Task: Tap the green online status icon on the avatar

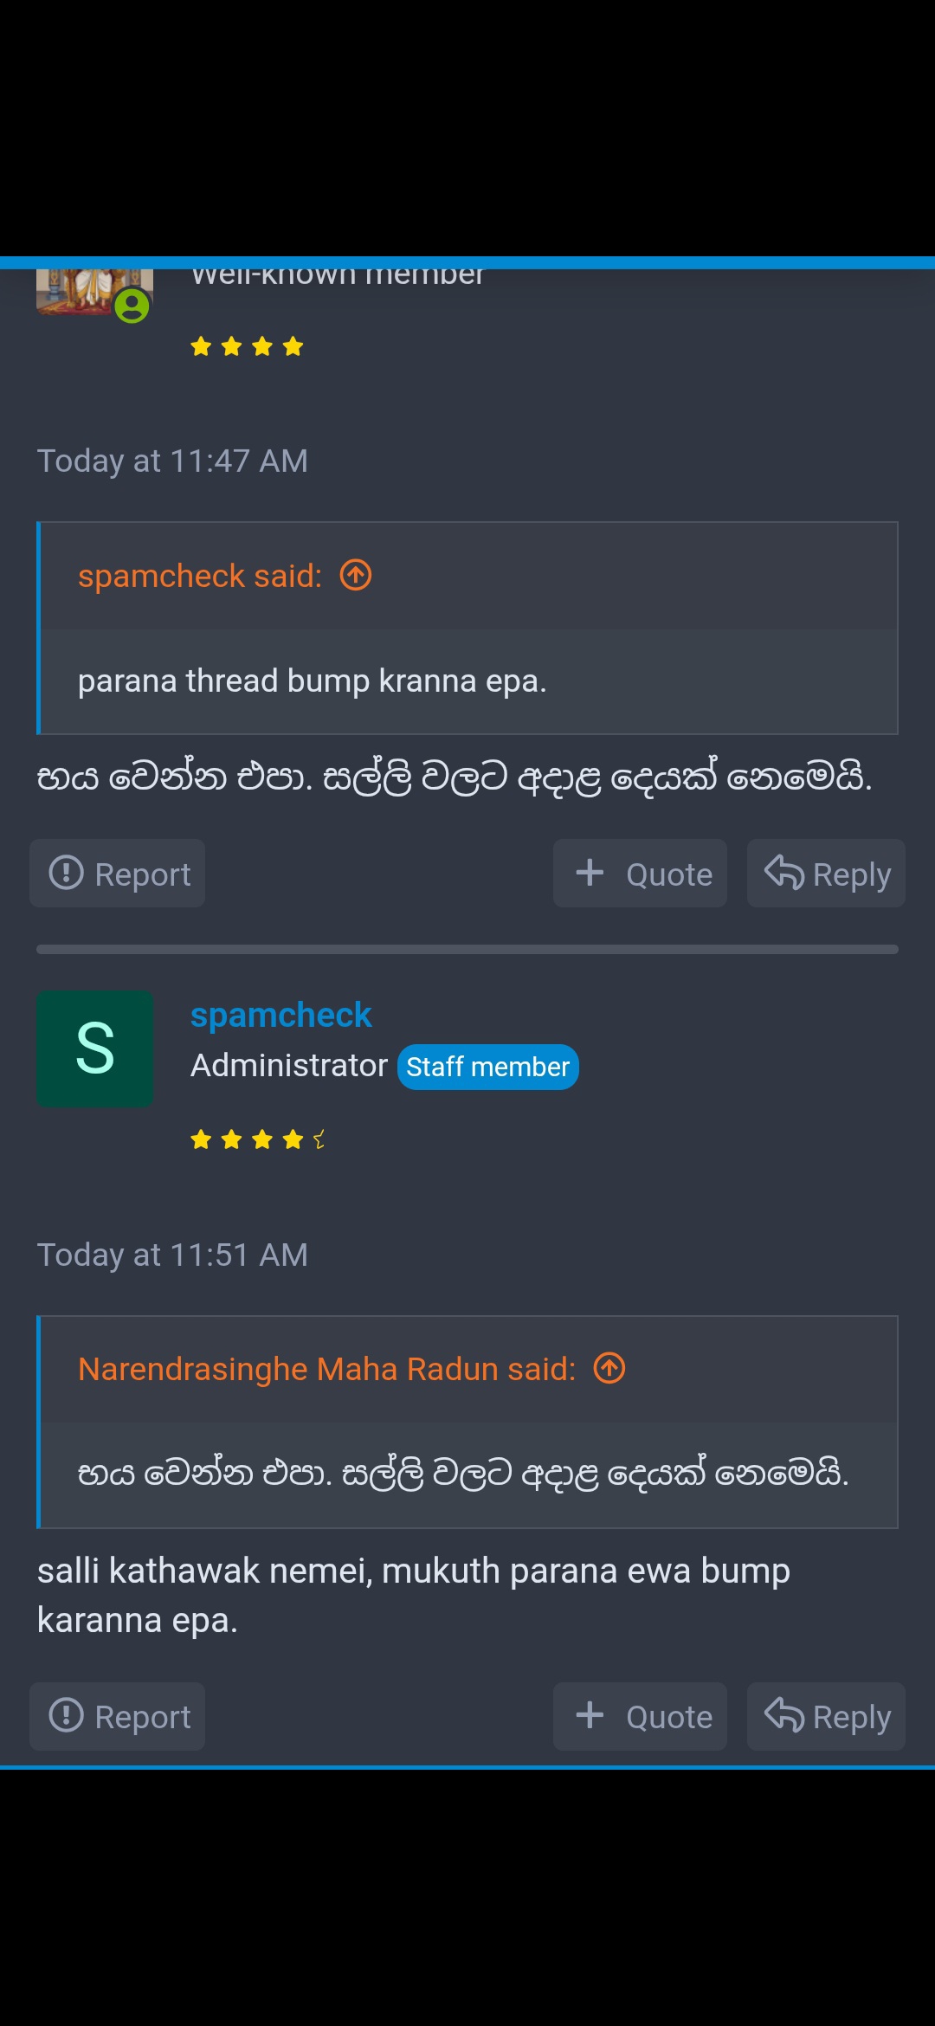Action: 132,306
